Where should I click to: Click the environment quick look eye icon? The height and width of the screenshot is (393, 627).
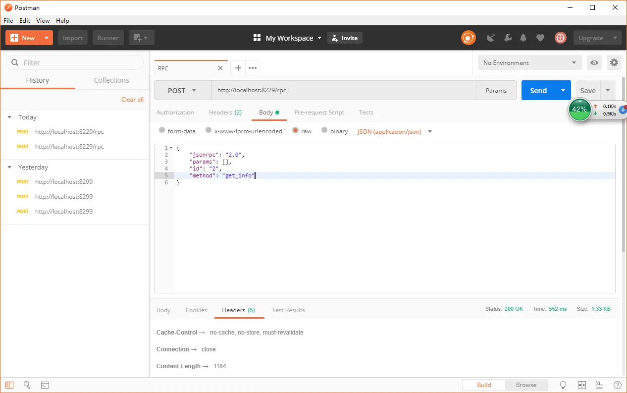click(x=594, y=63)
